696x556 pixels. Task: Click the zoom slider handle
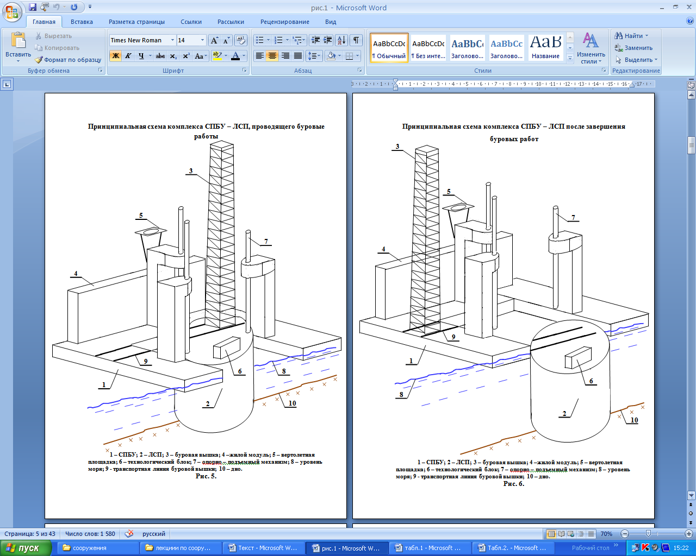coord(648,534)
